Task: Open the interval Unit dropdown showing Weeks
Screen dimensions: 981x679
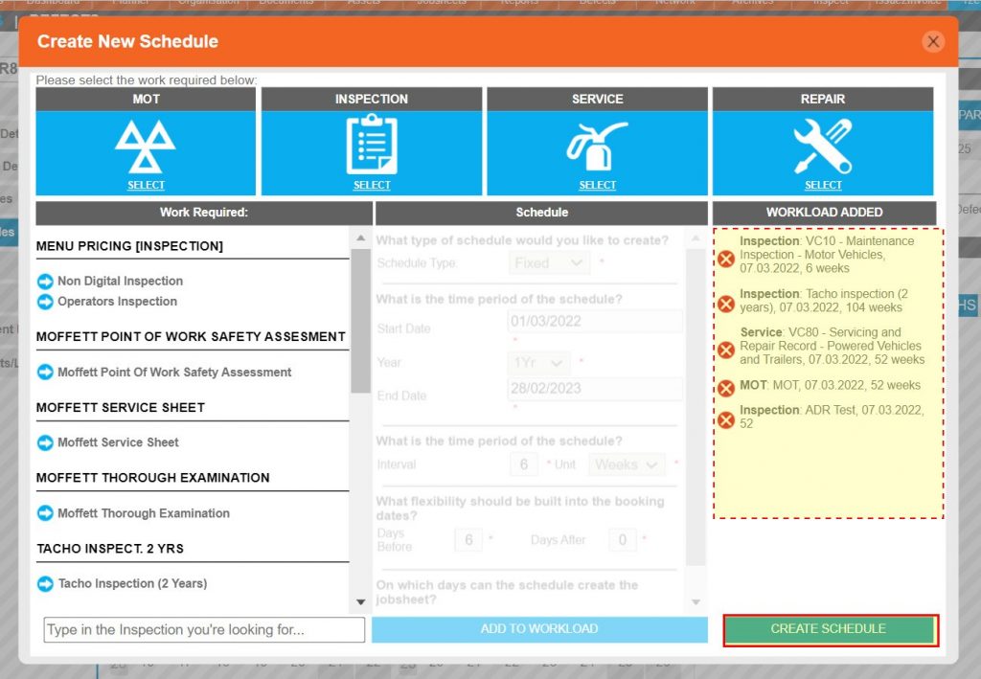Action: tap(627, 464)
